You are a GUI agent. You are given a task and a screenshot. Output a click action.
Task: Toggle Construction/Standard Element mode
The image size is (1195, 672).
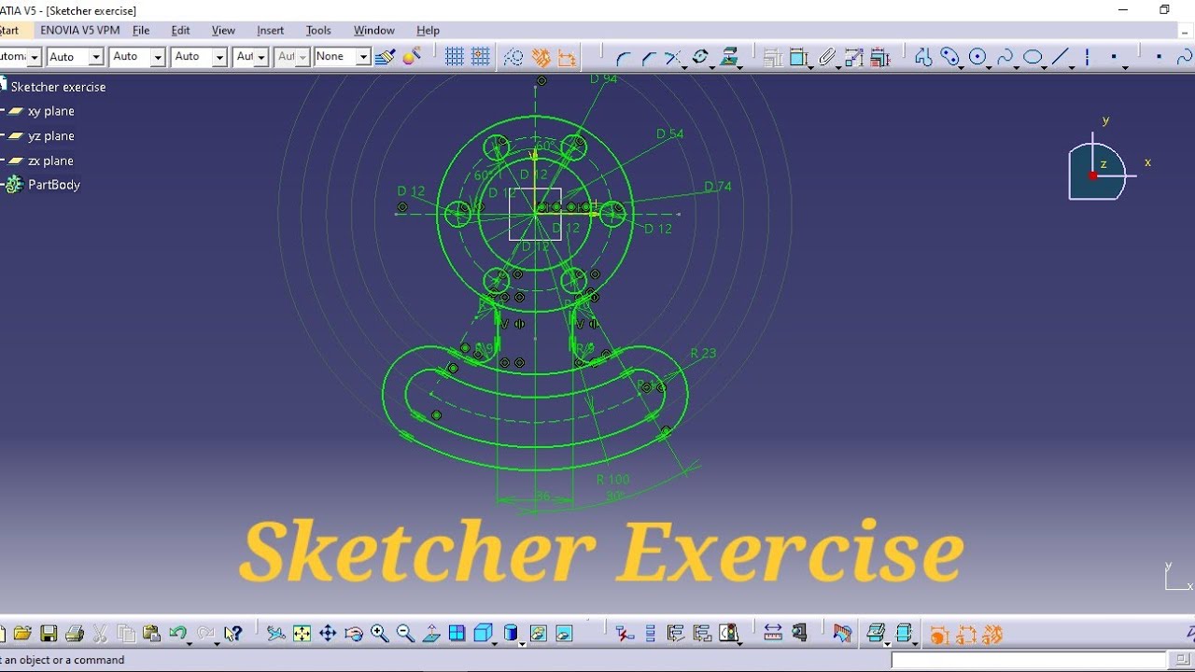pos(513,58)
